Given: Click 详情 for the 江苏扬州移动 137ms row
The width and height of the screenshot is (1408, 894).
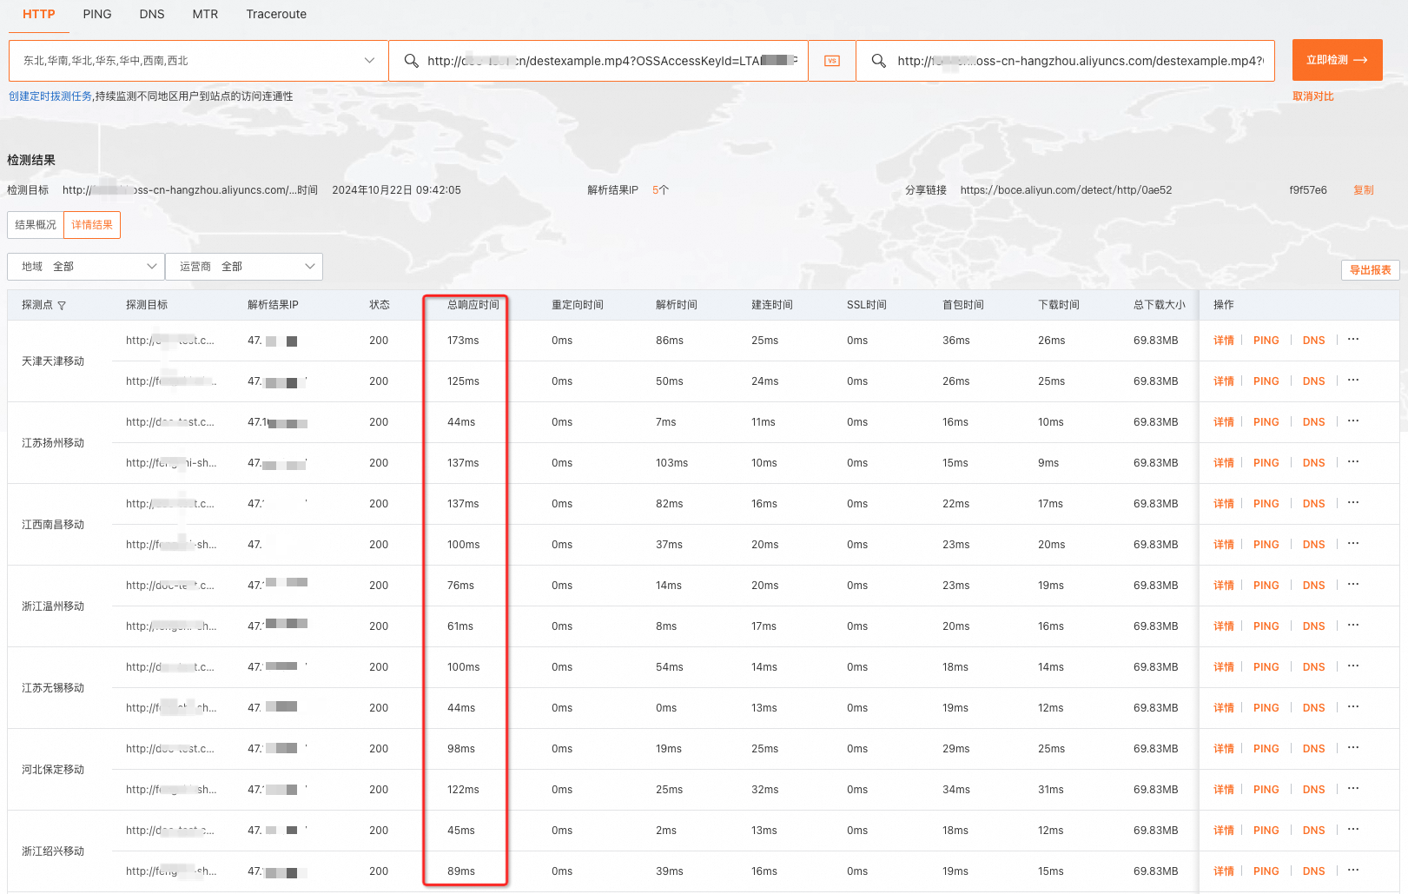Looking at the screenshot, I should click(1224, 463).
